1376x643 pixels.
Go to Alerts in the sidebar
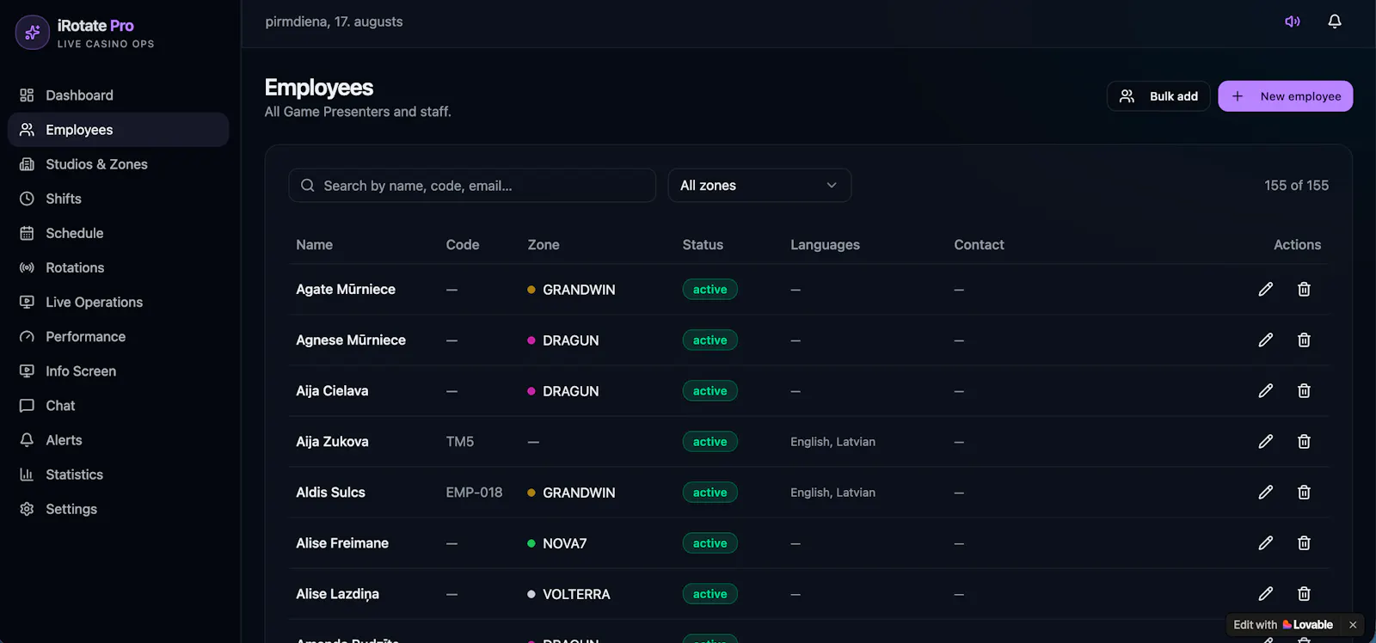tap(118, 439)
